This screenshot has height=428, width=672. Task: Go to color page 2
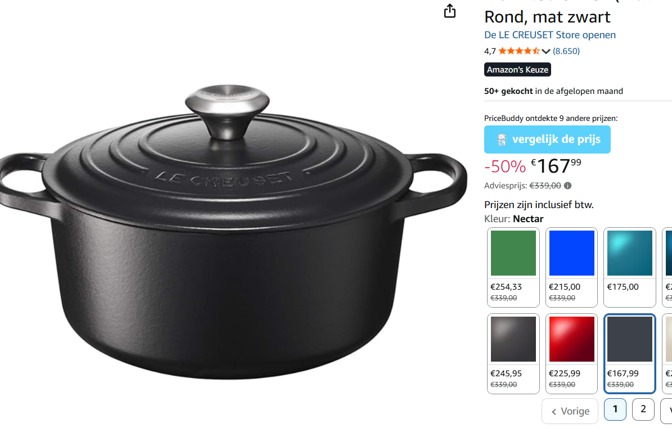point(643,409)
